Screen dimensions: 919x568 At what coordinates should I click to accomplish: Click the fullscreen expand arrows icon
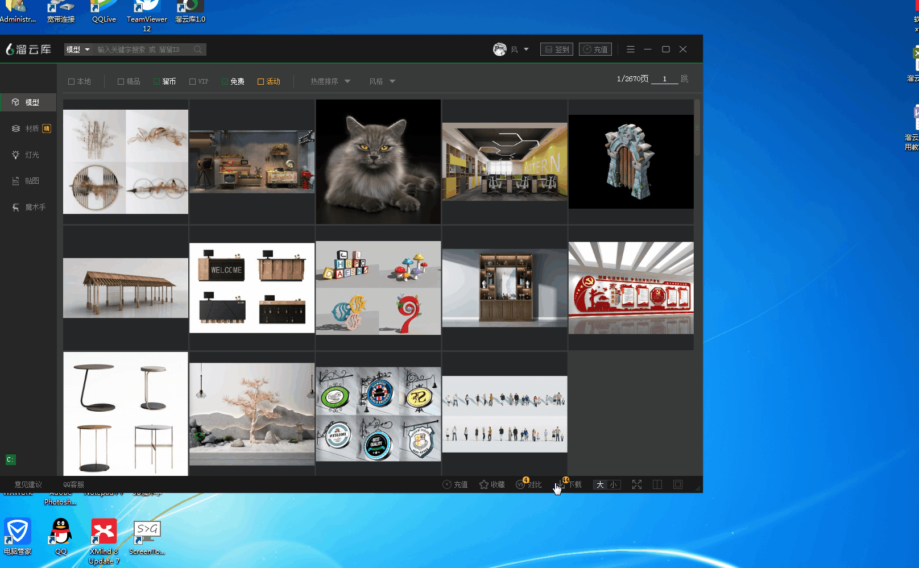(637, 484)
